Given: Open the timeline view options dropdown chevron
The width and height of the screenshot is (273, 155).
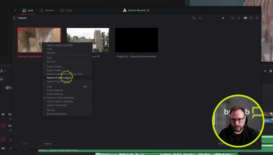Looking at the screenshot, I should pyautogui.click(x=5, y=71).
